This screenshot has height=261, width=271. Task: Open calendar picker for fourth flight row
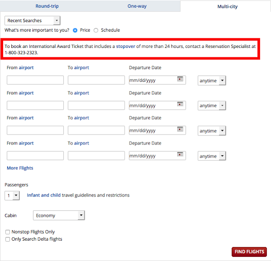180,154
